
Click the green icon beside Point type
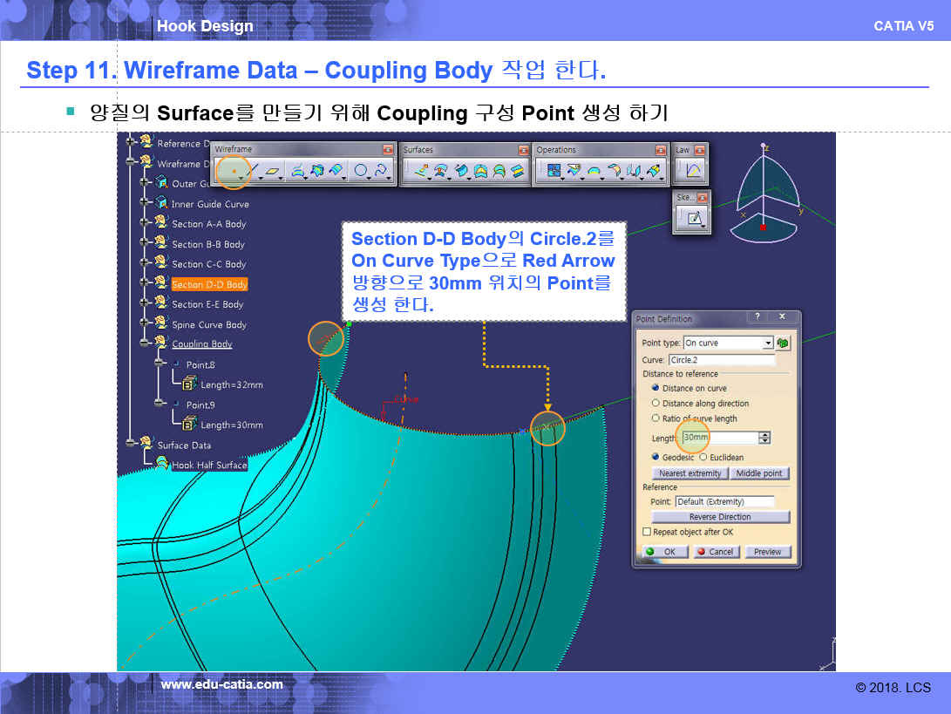coord(783,343)
